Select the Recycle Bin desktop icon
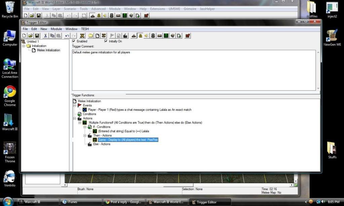The width and height of the screenshot is (344, 206). (x=10, y=10)
